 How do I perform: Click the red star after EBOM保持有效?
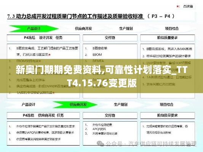(40, 61)
